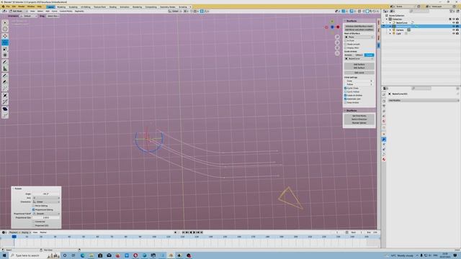Click the green Y axis gizmo dot
The height and width of the screenshot is (259, 461).
[332, 22]
